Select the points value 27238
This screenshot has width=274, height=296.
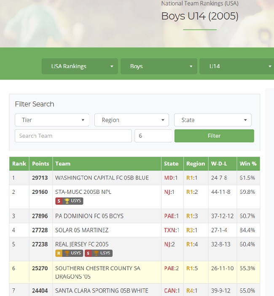pyautogui.click(x=40, y=244)
